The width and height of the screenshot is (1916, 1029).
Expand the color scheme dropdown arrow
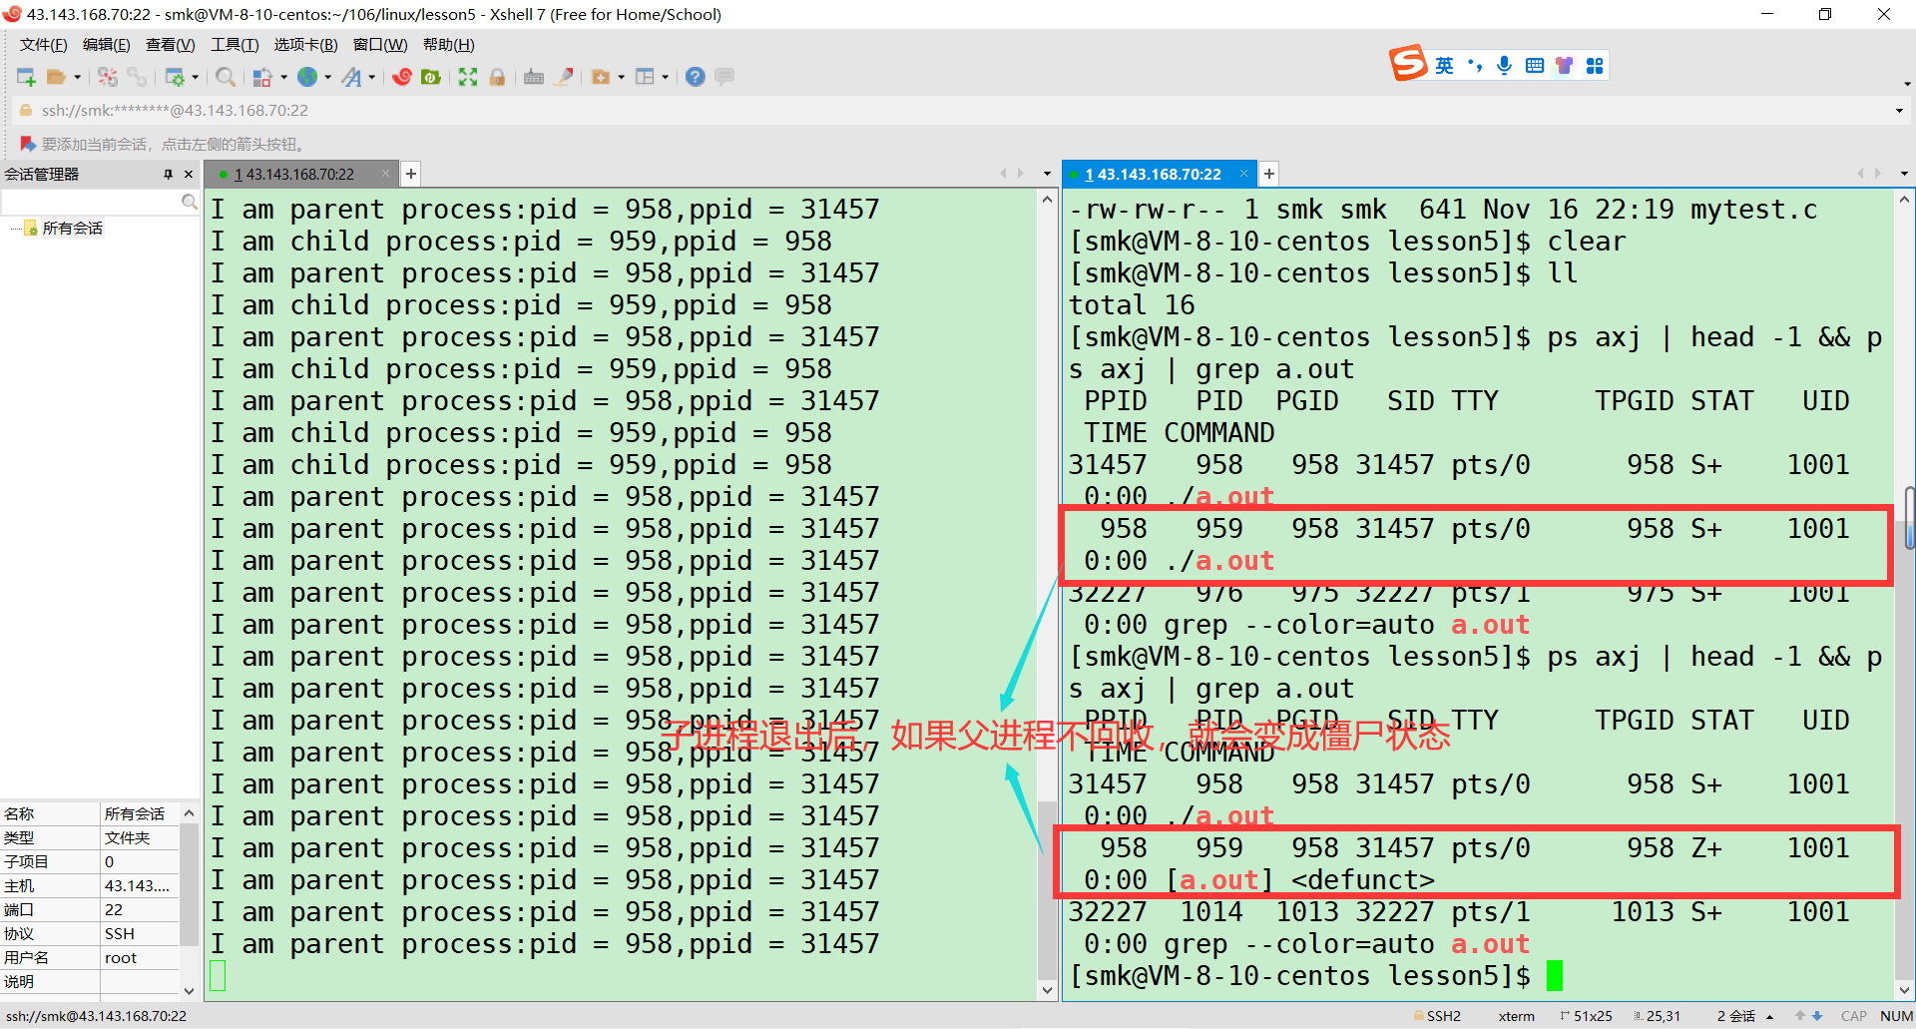[283, 77]
